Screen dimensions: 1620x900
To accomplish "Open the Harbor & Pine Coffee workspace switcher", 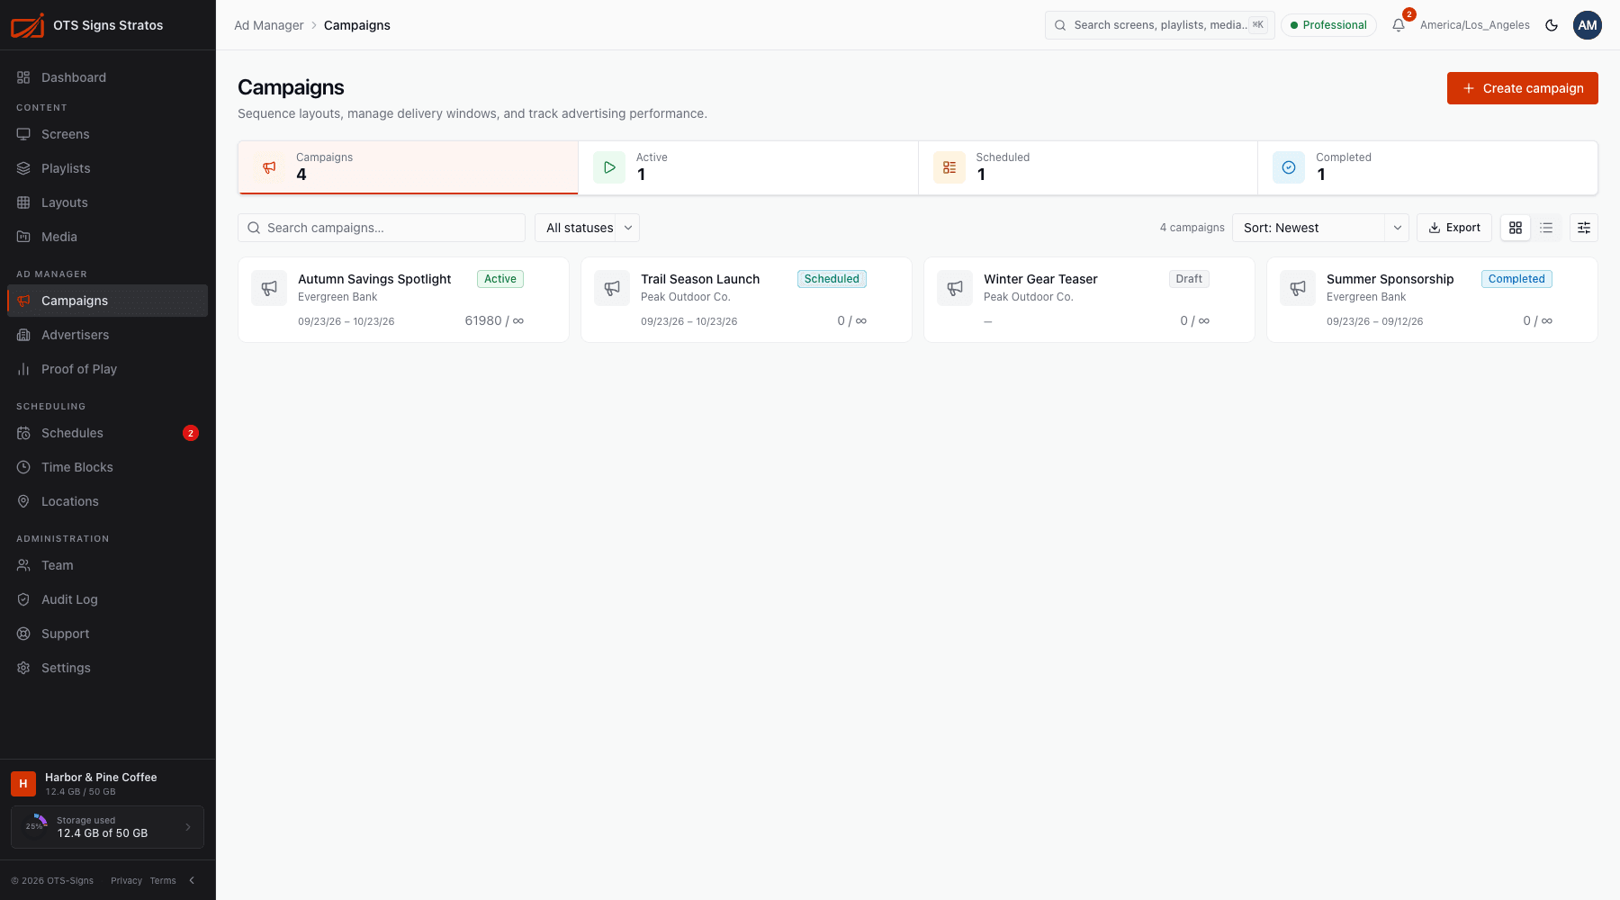I will pos(107,784).
